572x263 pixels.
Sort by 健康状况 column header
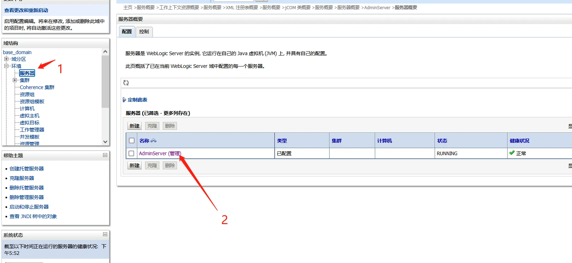[519, 141]
